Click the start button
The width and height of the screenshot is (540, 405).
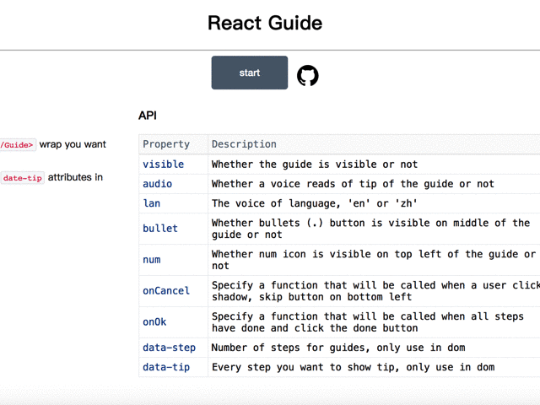click(x=249, y=73)
